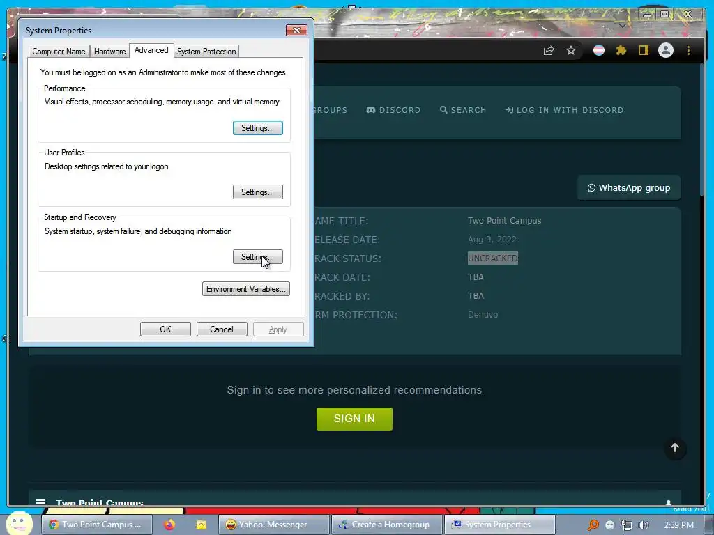Minimize the browser window
714x535 pixels.
pos(646,14)
